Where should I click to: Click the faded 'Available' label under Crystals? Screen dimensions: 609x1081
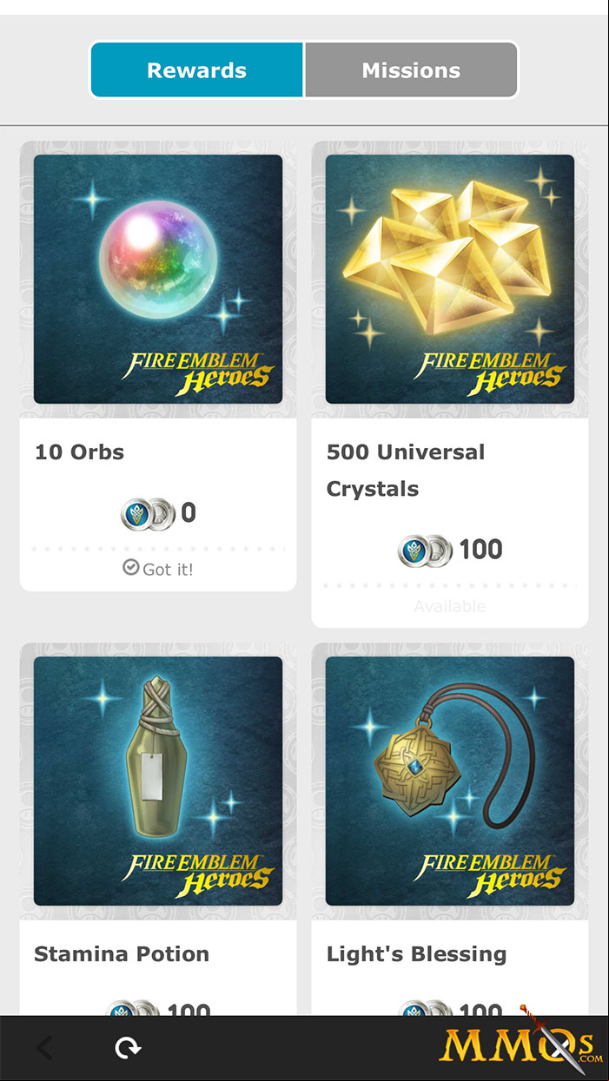tap(450, 606)
